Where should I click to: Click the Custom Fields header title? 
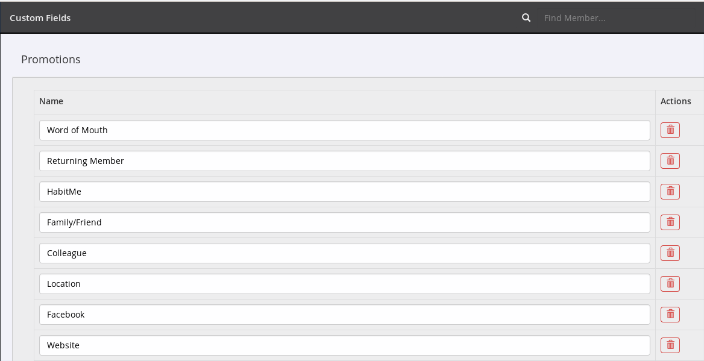tap(40, 18)
